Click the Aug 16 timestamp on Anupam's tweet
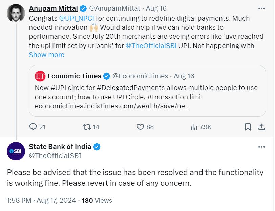The image size is (275, 211). coord(156,8)
